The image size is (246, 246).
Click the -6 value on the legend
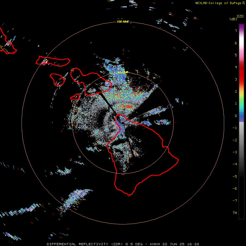click(x=235, y=189)
